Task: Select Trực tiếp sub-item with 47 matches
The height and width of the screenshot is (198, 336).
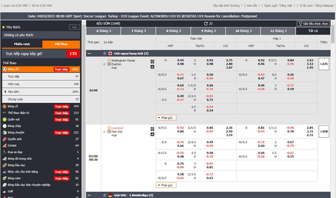Action: click(x=41, y=77)
